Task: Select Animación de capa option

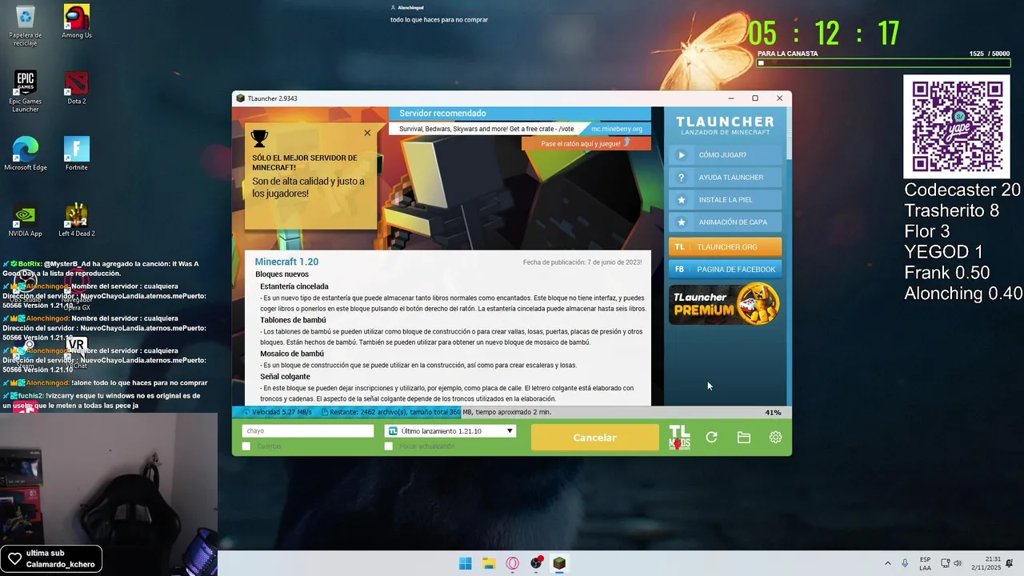Action: [725, 222]
